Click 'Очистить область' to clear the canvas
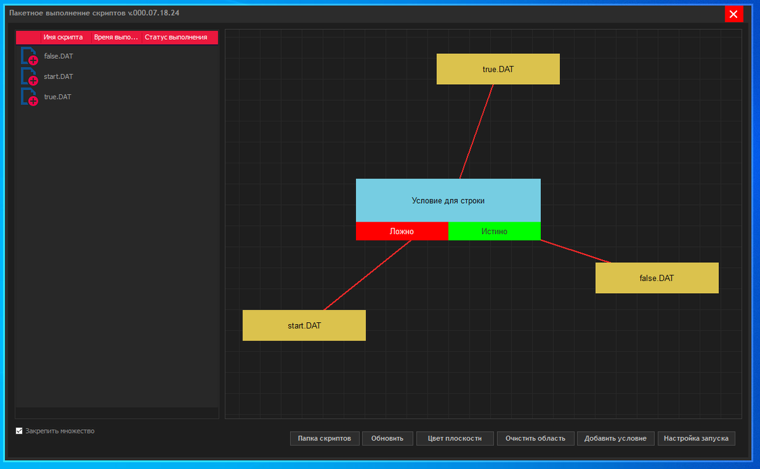760x469 pixels. tap(536, 438)
